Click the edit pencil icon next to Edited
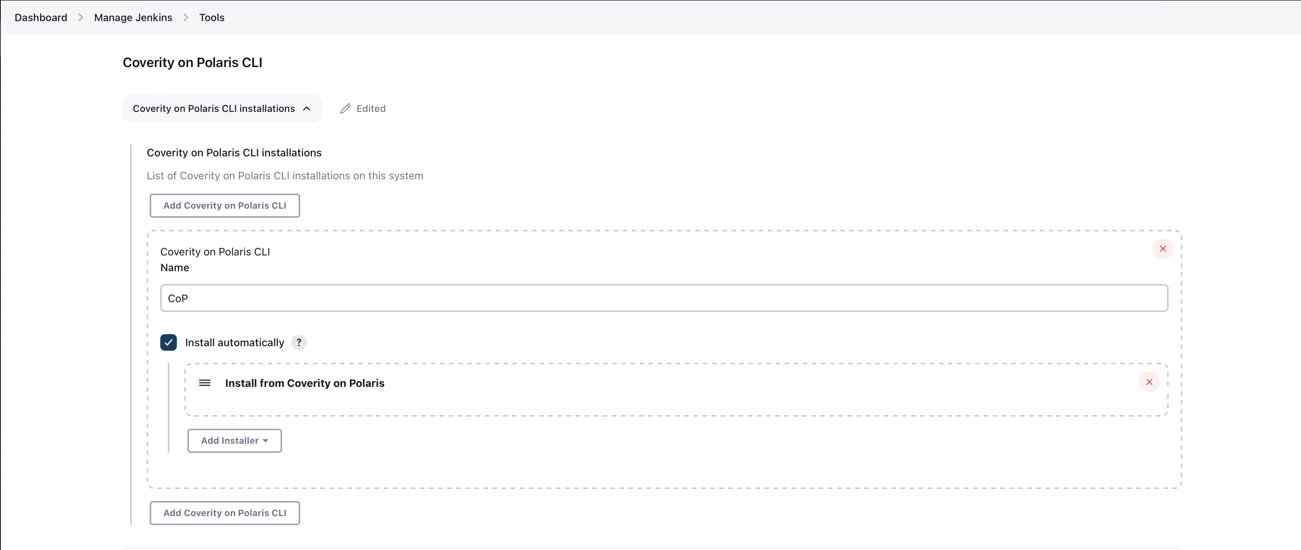This screenshot has height=550, width=1301. pyautogui.click(x=345, y=108)
